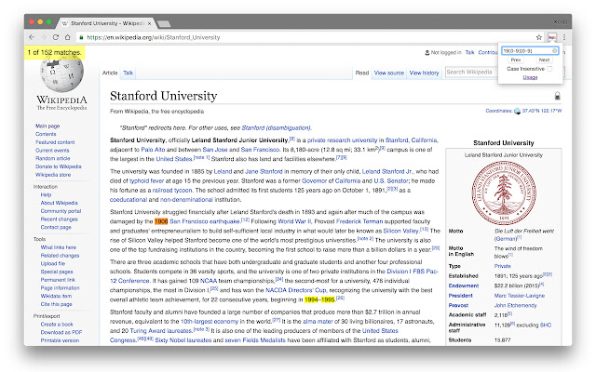Navigate back with the back arrow
Screen dimensions: 596x372
coord(32,37)
